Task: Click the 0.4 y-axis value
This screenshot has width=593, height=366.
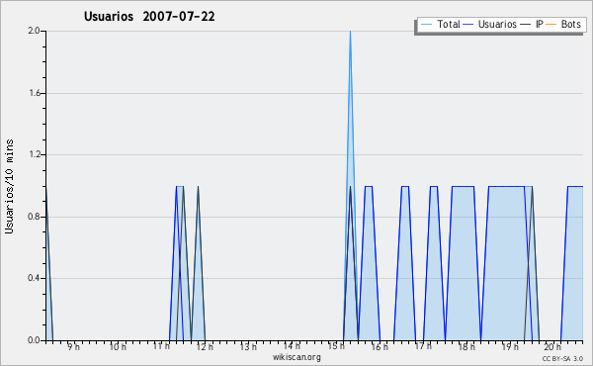Action: pos(34,278)
